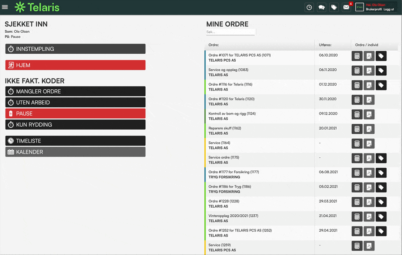Open PDF icon for Service og opplag (1083)

point(369,70)
